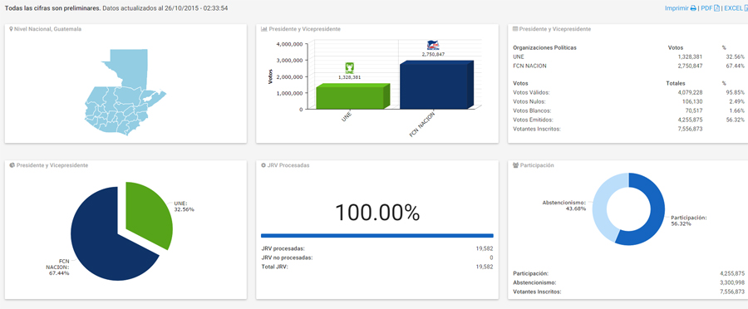Click the green UNE pie slice

click(x=149, y=214)
